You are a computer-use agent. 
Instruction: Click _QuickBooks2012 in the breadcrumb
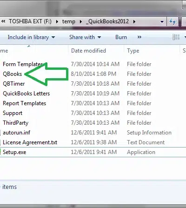click(107, 21)
